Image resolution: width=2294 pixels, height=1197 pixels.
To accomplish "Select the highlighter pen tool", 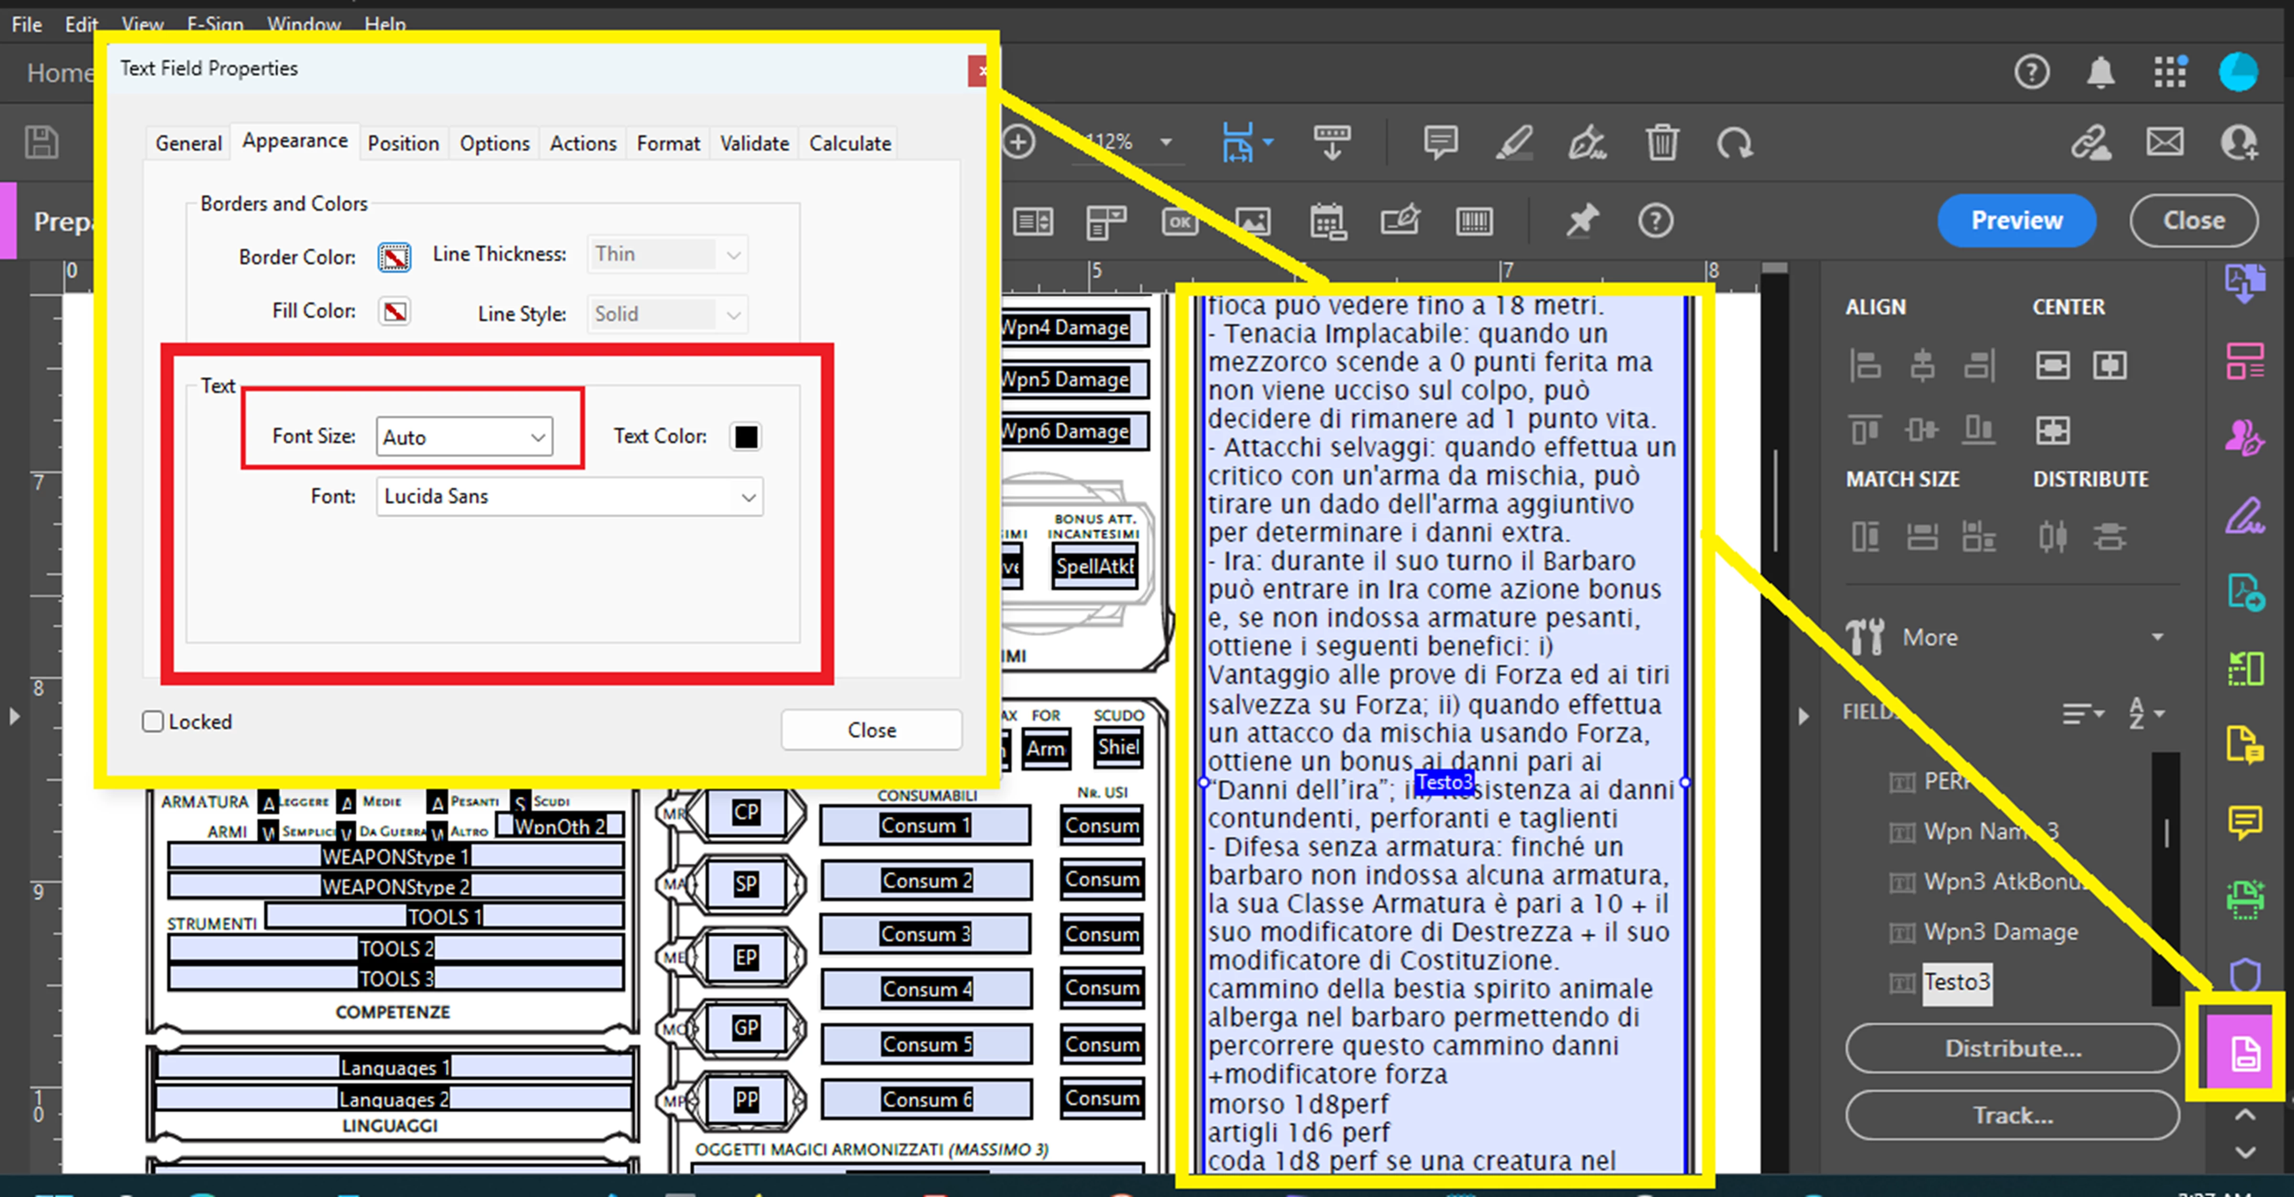I will [1514, 142].
